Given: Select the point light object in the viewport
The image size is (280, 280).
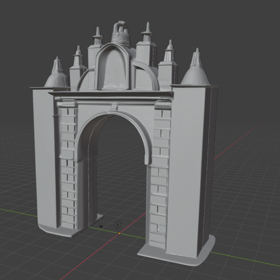Looking at the screenshot, I should coord(118,225).
